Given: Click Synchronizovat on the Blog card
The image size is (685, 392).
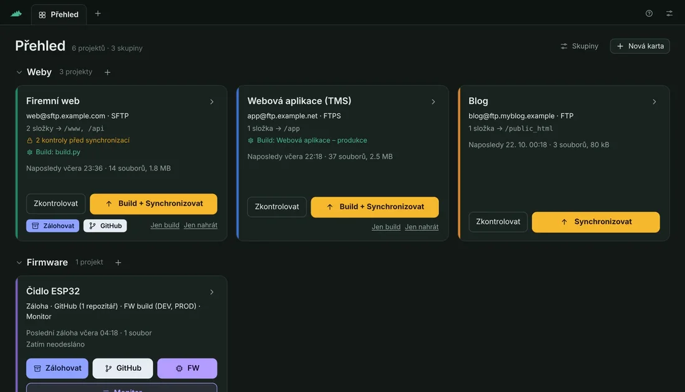Looking at the screenshot, I should 596,222.
